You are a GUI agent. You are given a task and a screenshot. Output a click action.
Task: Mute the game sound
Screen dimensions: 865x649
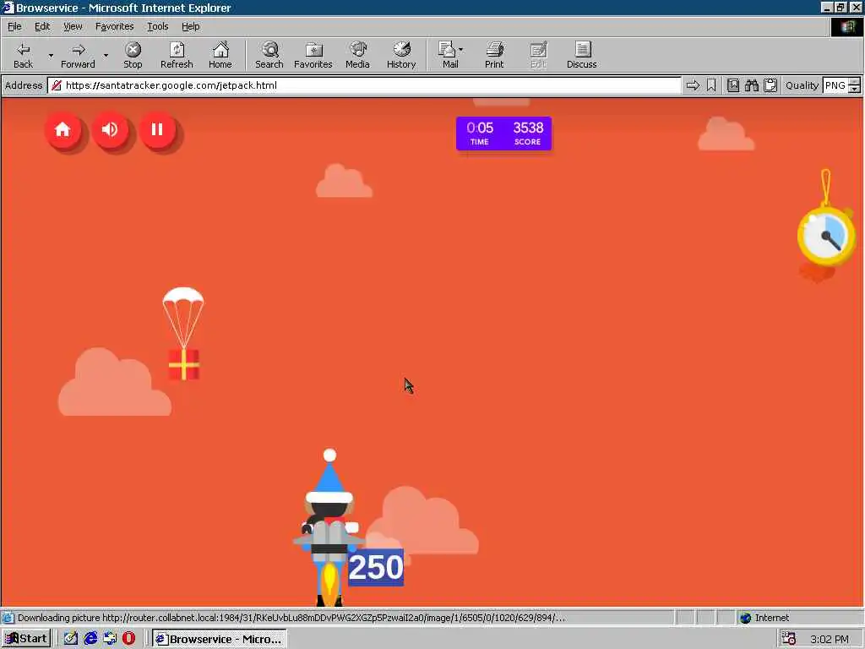tap(111, 129)
